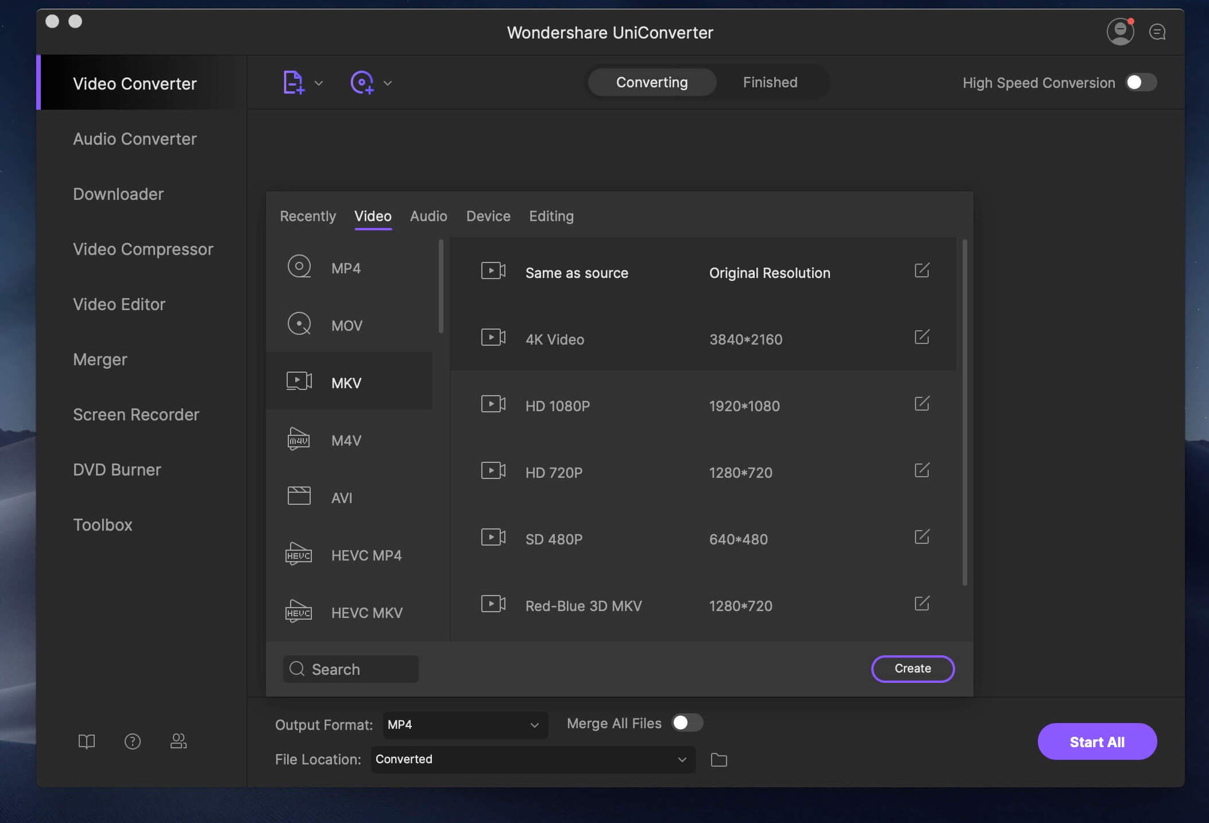Click the SD 480P camera icon
Image resolution: width=1209 pixels, height=823 pixels.
pyautogui.click(x=493, y=537)
